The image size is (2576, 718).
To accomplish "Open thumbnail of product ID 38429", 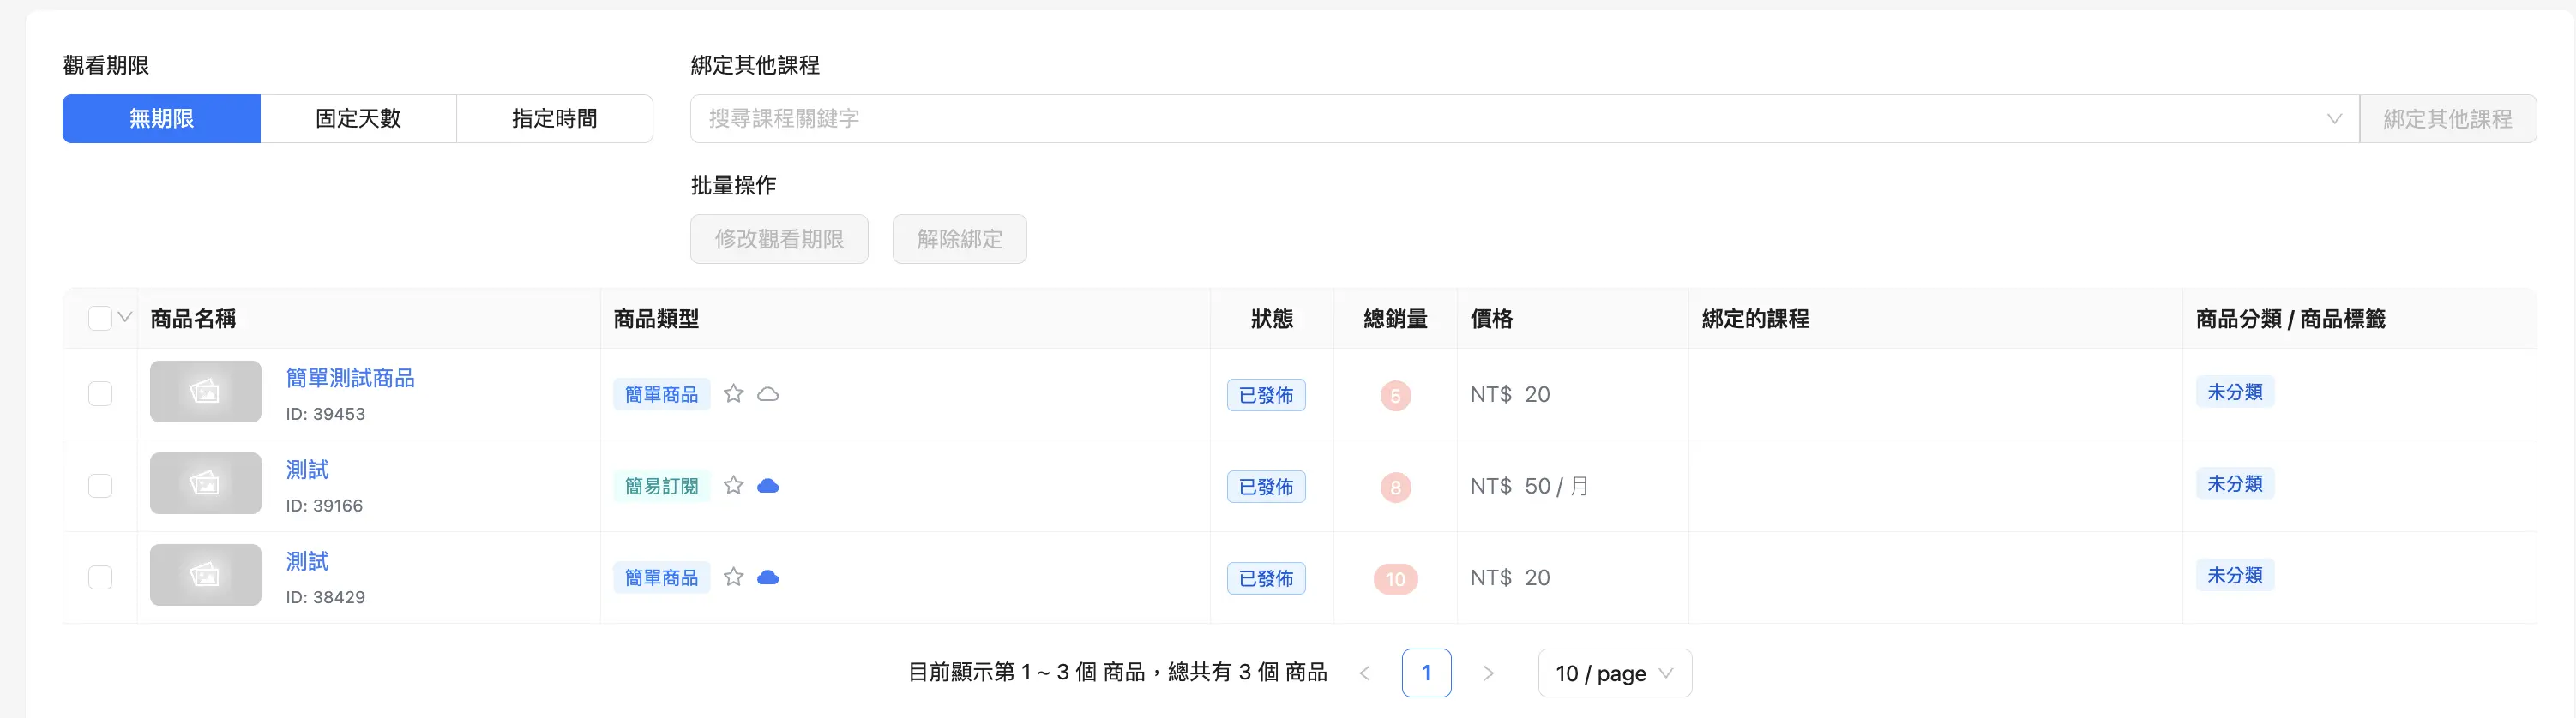I will click(205, 575).
